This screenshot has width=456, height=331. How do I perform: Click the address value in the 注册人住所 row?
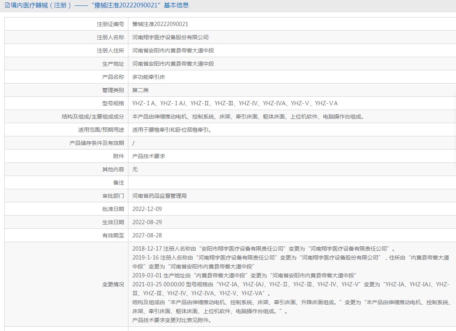click(x=173, y=51)
